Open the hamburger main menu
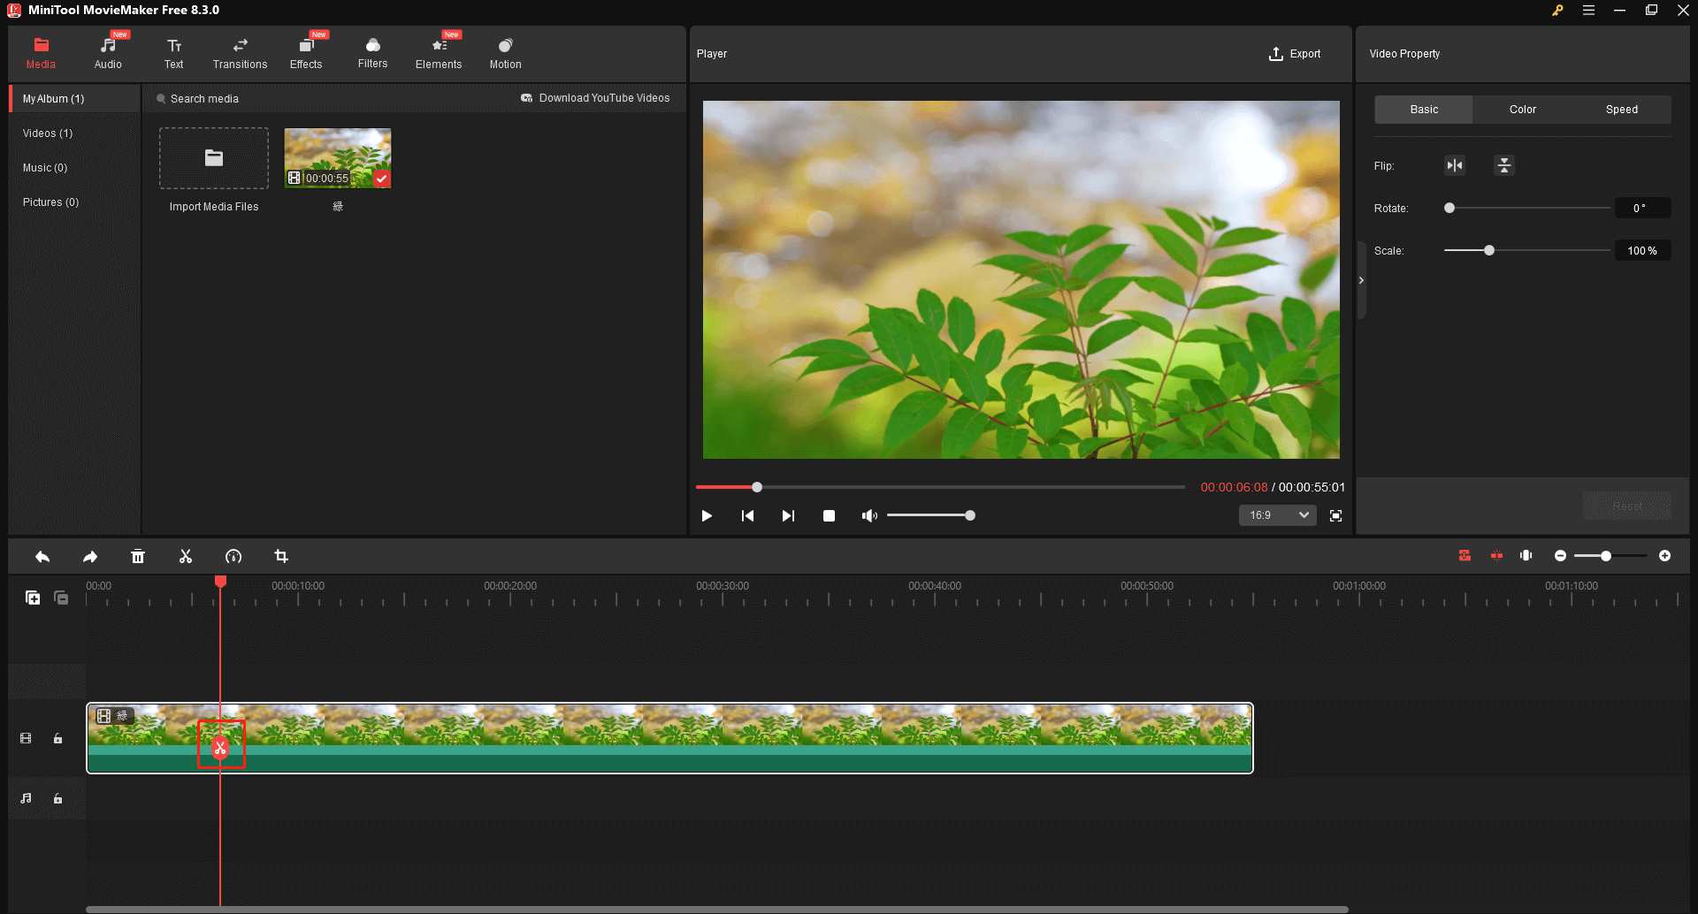This screenshot has height=914, width=1698. point(1588,11)
